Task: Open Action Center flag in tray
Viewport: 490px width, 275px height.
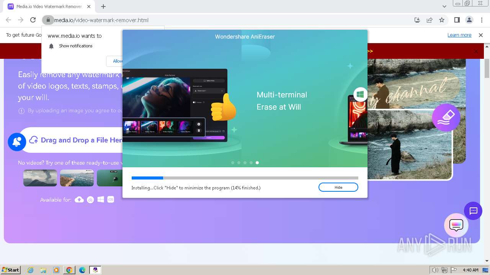Action: coord(454,270)
